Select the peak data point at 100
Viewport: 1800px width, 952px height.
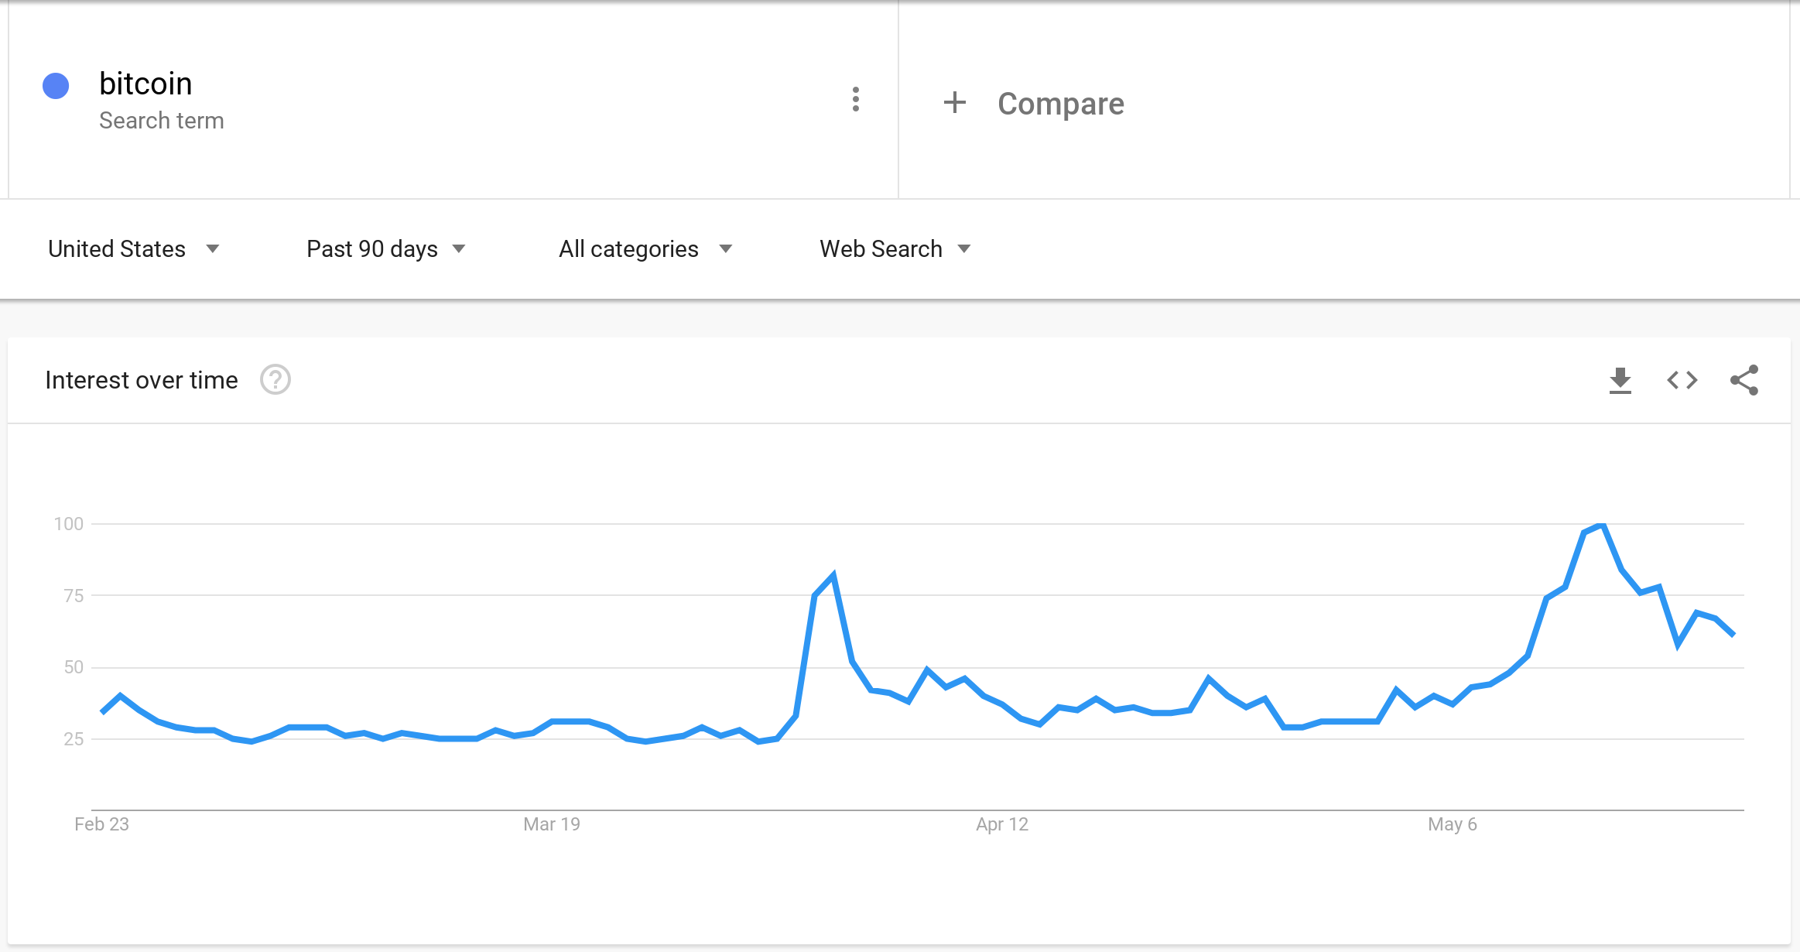point(1602,526)
